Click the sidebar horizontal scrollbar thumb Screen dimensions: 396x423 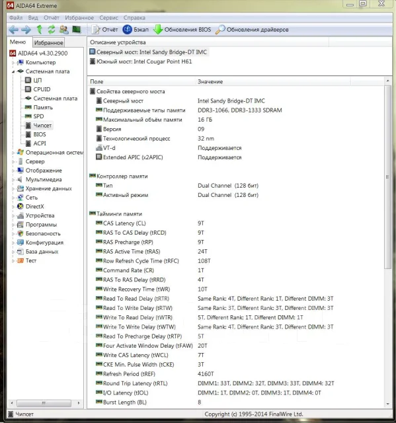pyautogui.click(x=44, y=403)
